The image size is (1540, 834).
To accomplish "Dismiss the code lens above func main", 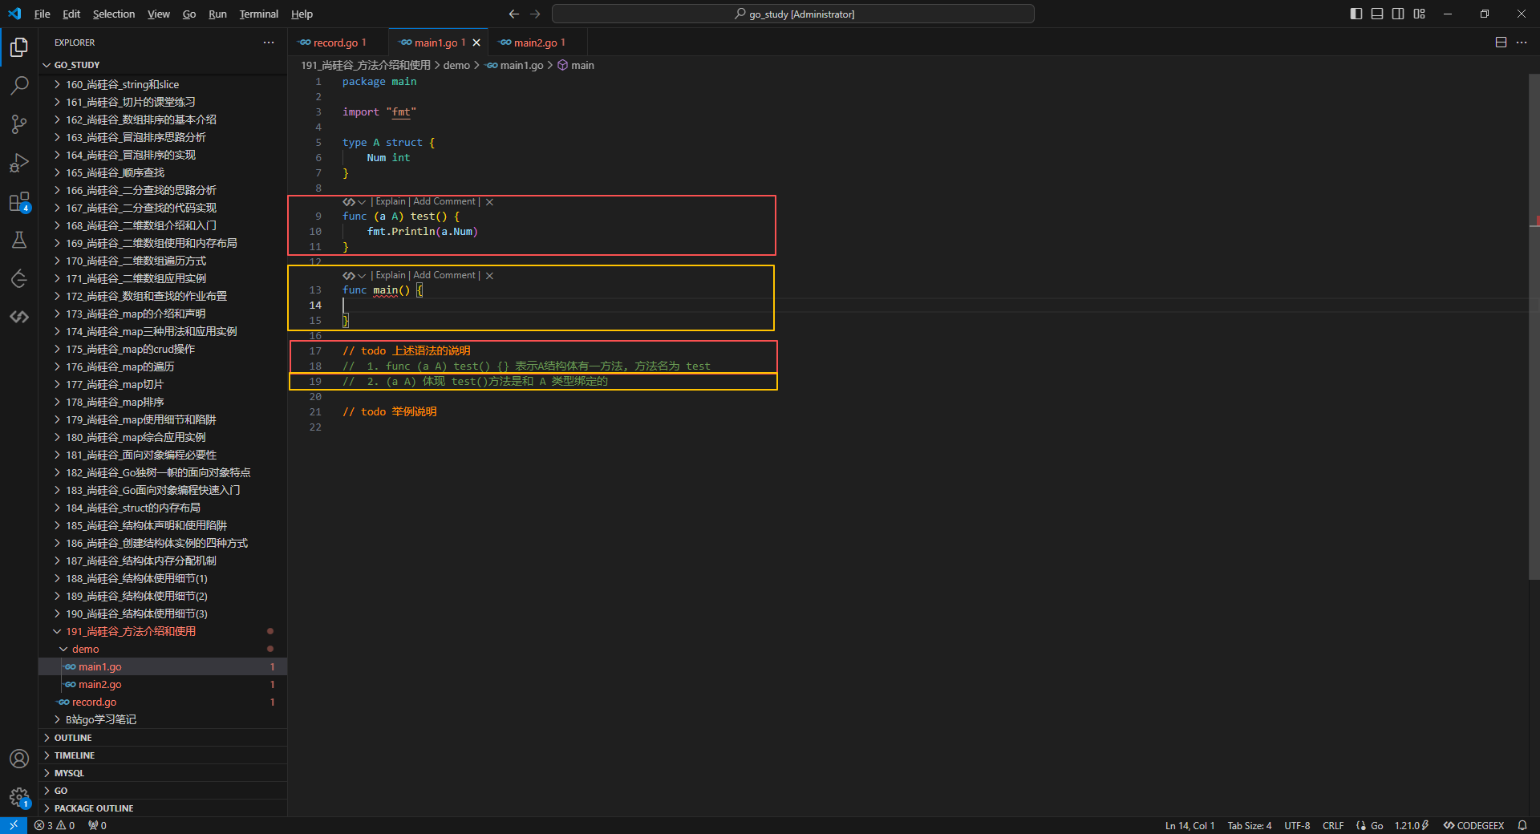I will [489, 276].
